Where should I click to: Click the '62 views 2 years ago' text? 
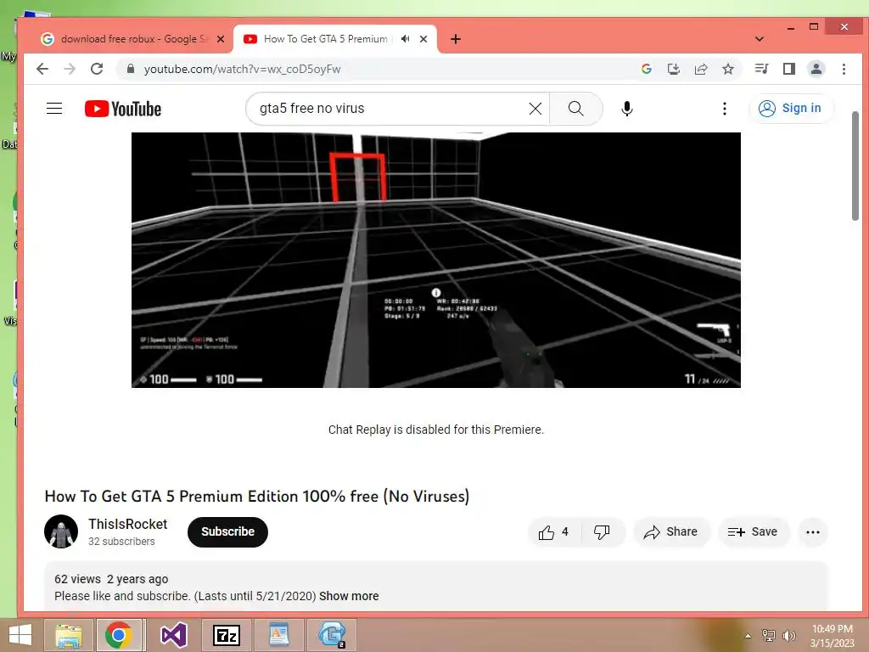click(x=111, y=579)
